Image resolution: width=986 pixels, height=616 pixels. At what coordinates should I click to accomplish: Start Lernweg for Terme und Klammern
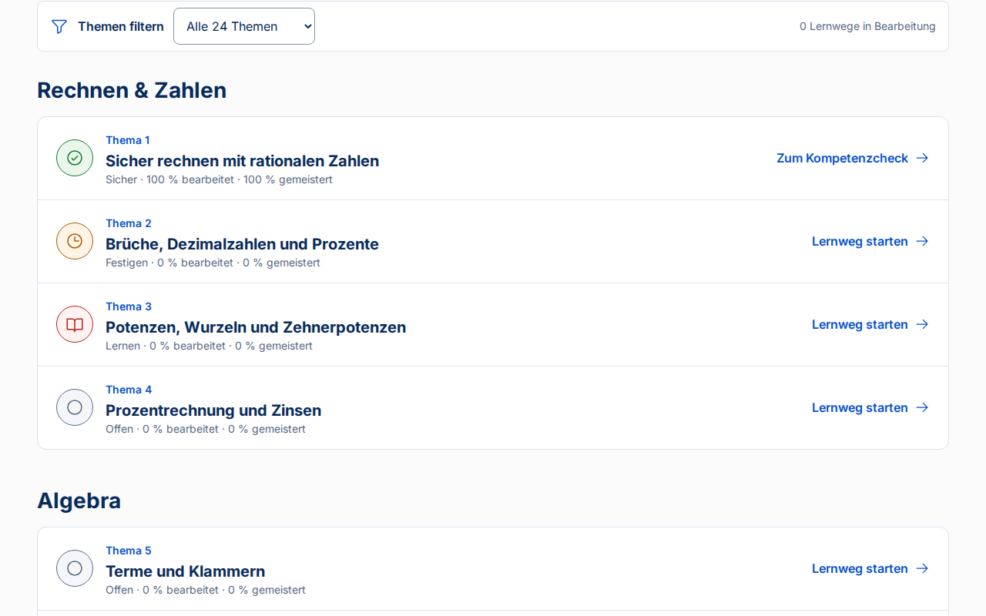[870, 568]
